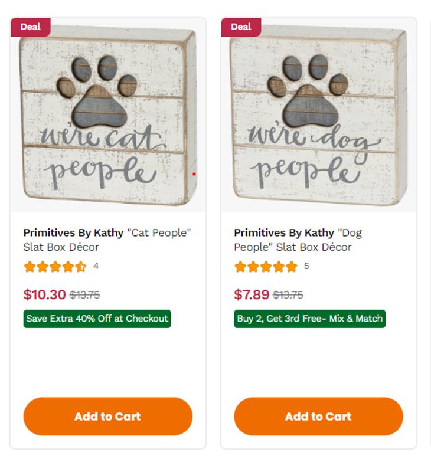
Task: Add the Cat People décor to cart
Action: click(x=108, y=417)
